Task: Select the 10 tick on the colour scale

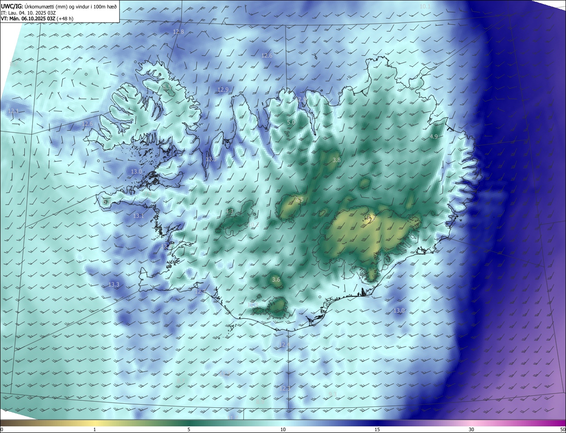Action: 283,429
